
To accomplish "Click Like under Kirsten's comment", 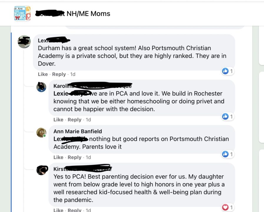I will (x=58, y=210).
